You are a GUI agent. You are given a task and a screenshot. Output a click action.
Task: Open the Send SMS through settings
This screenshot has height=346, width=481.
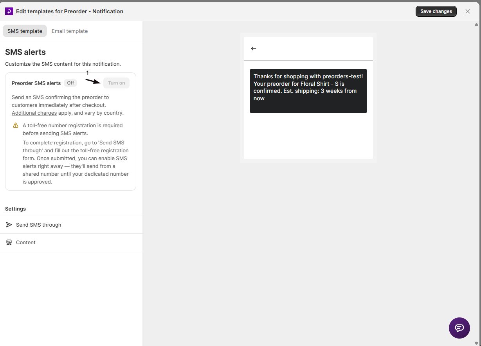coord(71,225)
